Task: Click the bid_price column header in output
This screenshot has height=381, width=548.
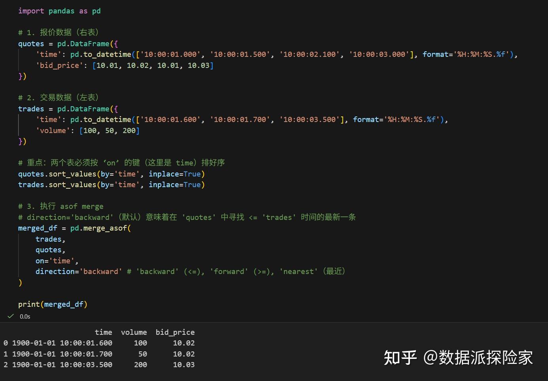Action: coord(175,332)
